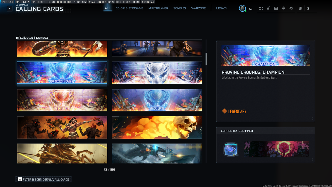Switch to the CO-OP & ENDGAME tab
Image resolution: width=332 pixels, height=187 pixels.
[x=129, y=8]
